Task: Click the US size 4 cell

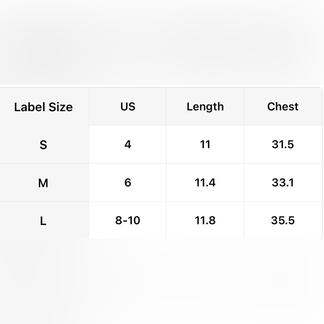Action: pos(128,145)
